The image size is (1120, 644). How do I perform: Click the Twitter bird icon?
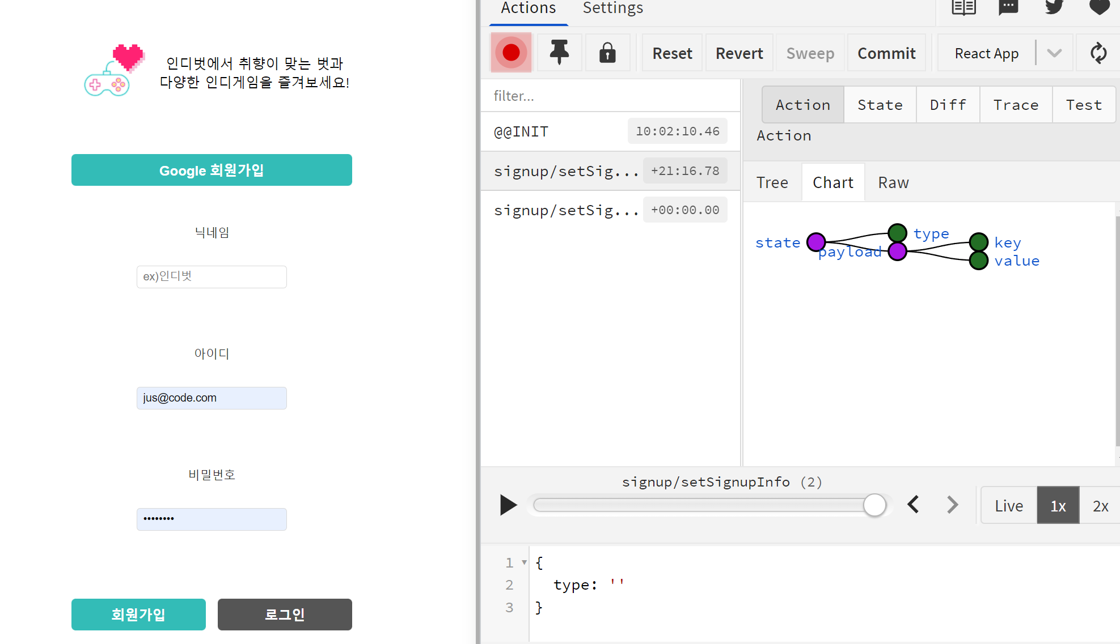pos(1054,7)
